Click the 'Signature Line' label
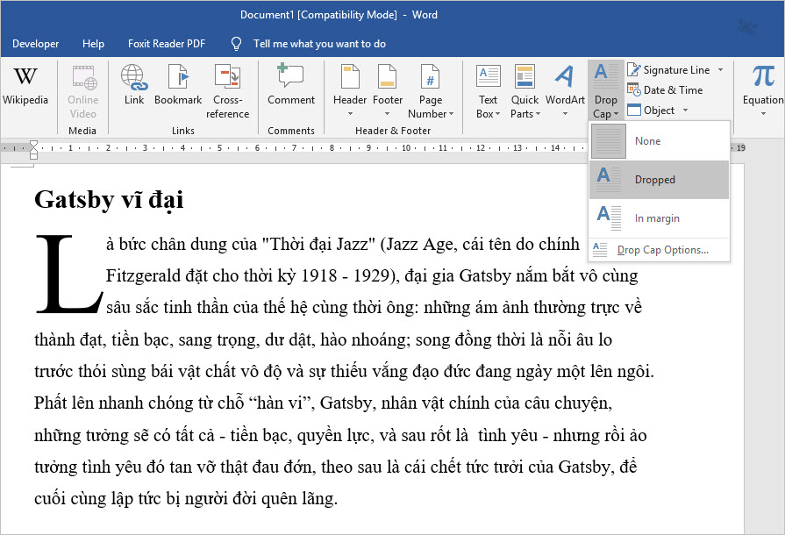Image resolution: width=785 pixels, height=535 pixels. pyautogui.click(x=676, y=70)
